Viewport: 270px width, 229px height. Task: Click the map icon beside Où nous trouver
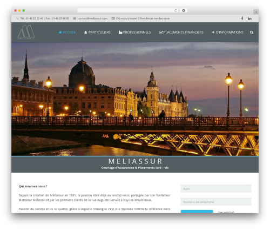113,18
